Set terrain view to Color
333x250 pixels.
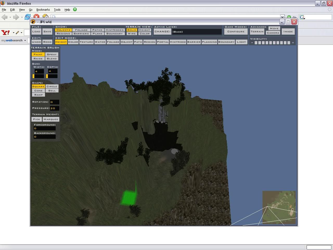tap(144, 34)
